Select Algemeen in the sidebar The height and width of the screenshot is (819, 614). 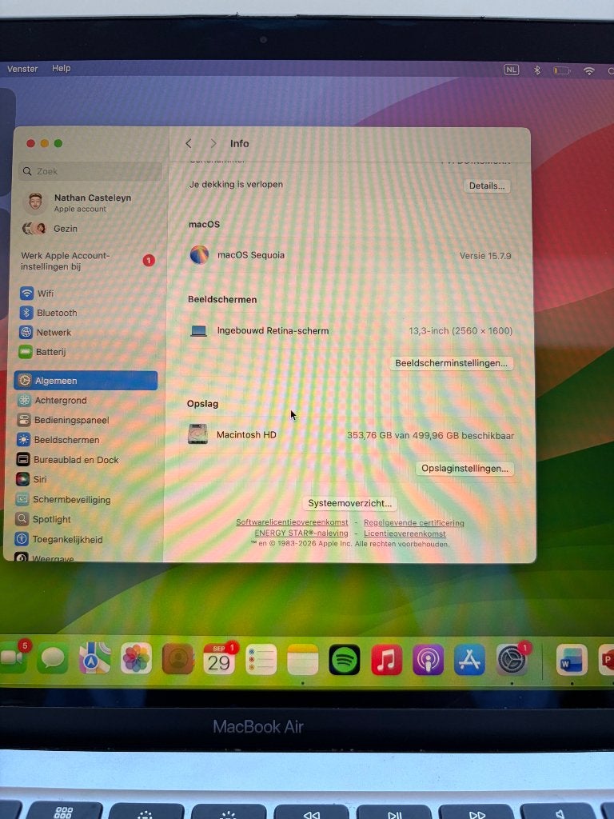coord(86,380)
